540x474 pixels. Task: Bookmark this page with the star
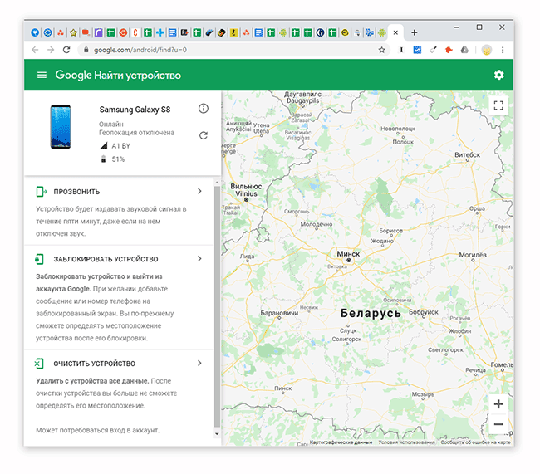click(381, 50)
